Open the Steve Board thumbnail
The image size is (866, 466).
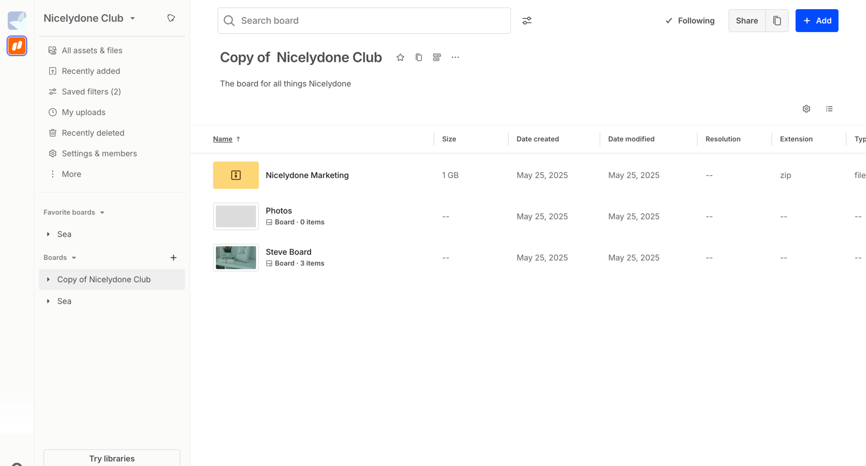236,258
